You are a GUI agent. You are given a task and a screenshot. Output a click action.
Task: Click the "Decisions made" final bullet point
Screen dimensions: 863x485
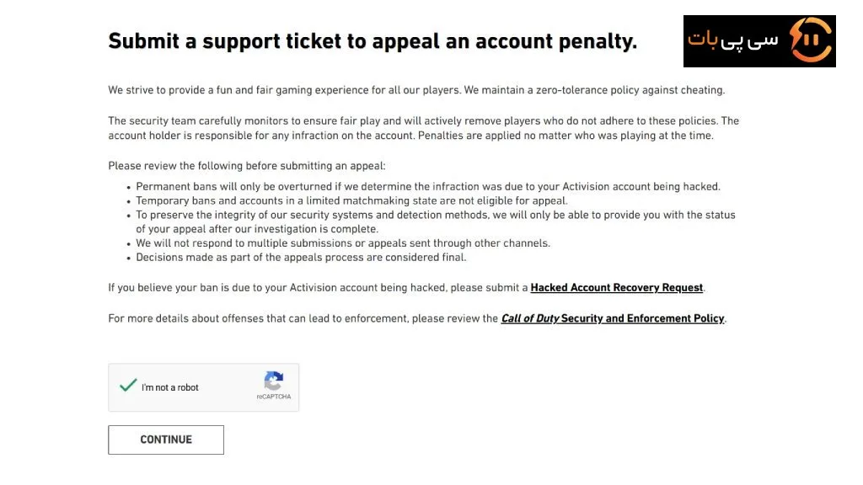tap(301, 258)
